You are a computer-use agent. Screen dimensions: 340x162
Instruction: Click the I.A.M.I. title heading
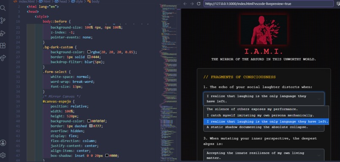point(264,51)
